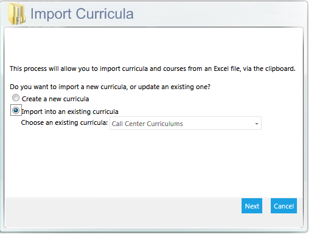Click the header bar right of the title

[x=219, y=14]
